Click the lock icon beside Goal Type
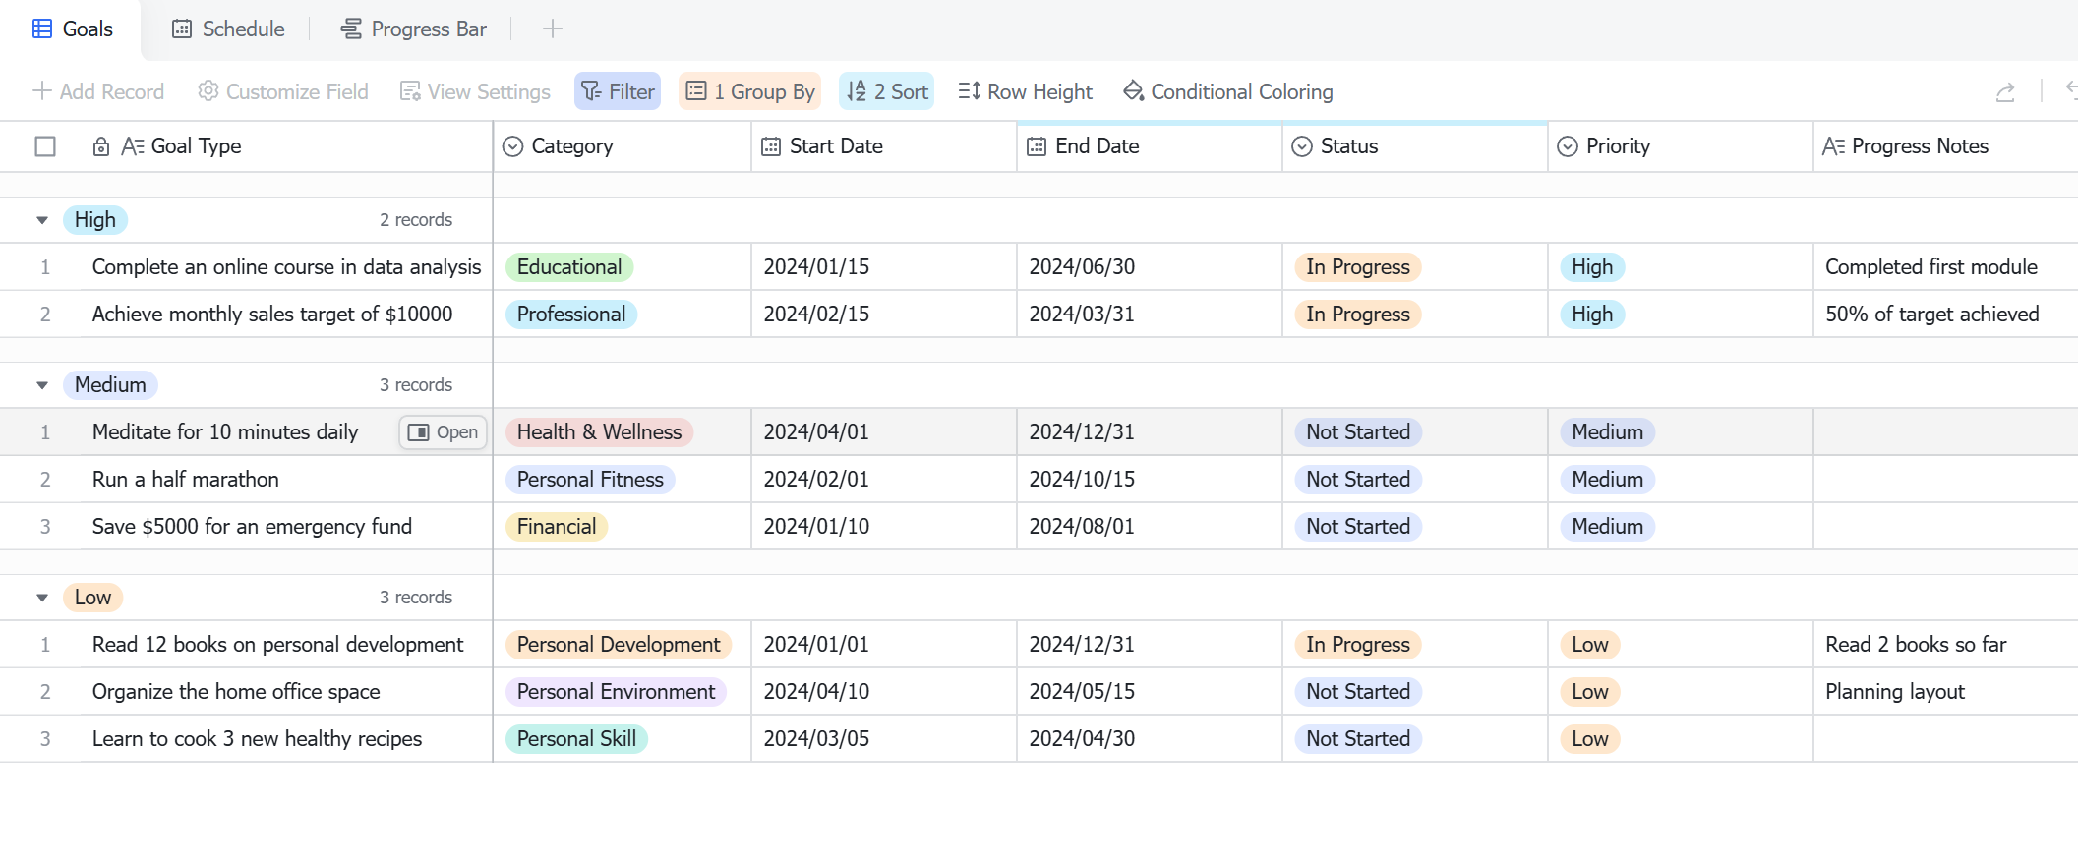Image resolution: width=2078 pixels, height=859 pixels. pyautogui.click(x=100, y=146)
